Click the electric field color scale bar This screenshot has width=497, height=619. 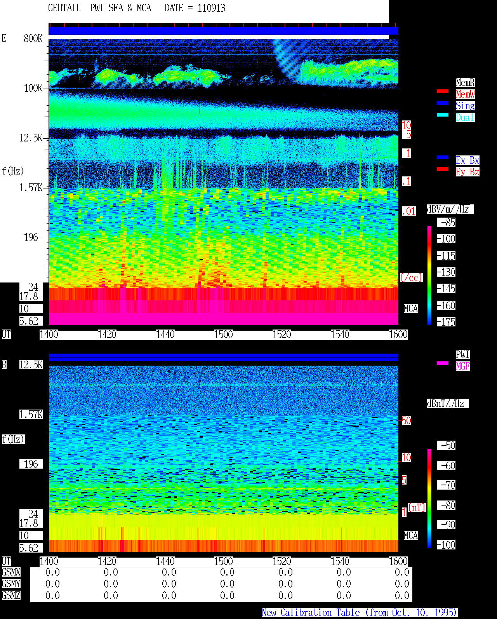429,275
